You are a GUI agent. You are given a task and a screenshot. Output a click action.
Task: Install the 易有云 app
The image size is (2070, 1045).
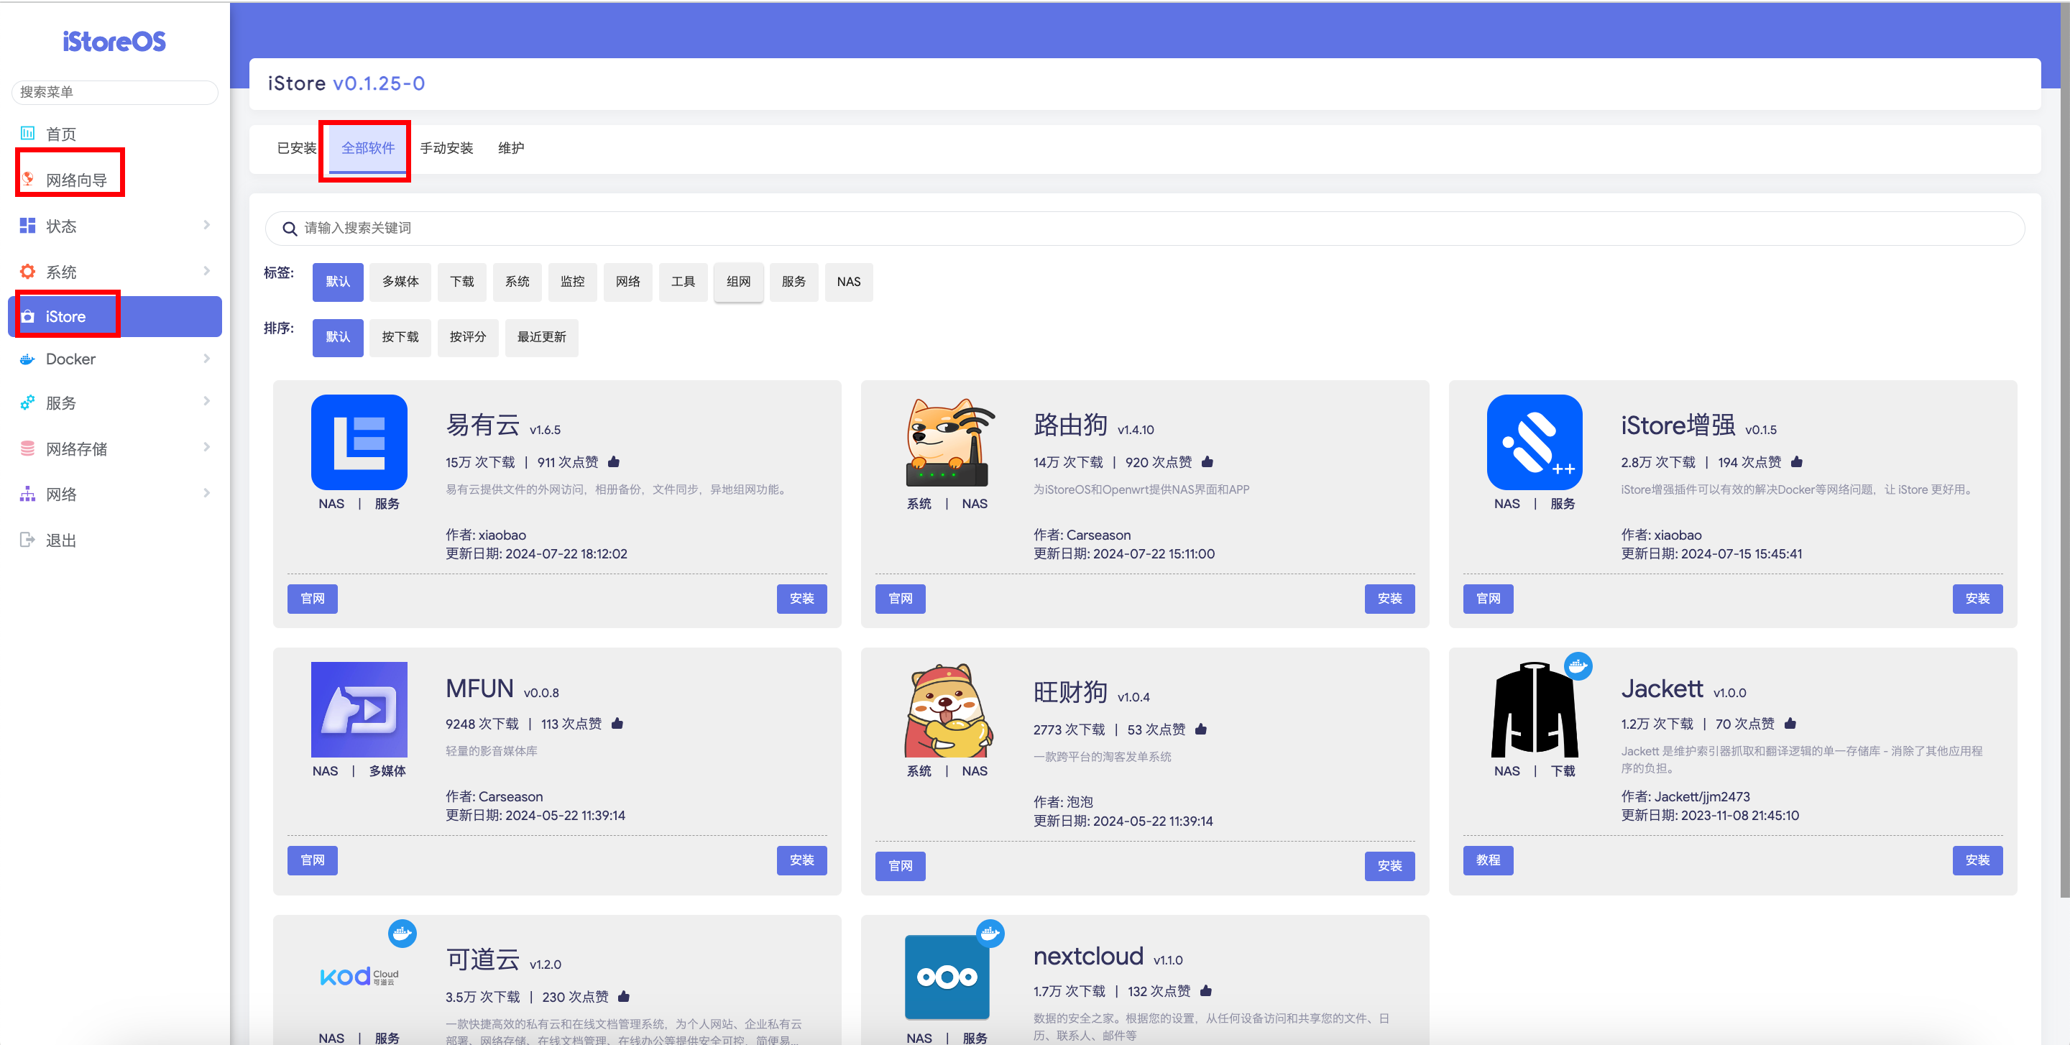coord(802,599)
